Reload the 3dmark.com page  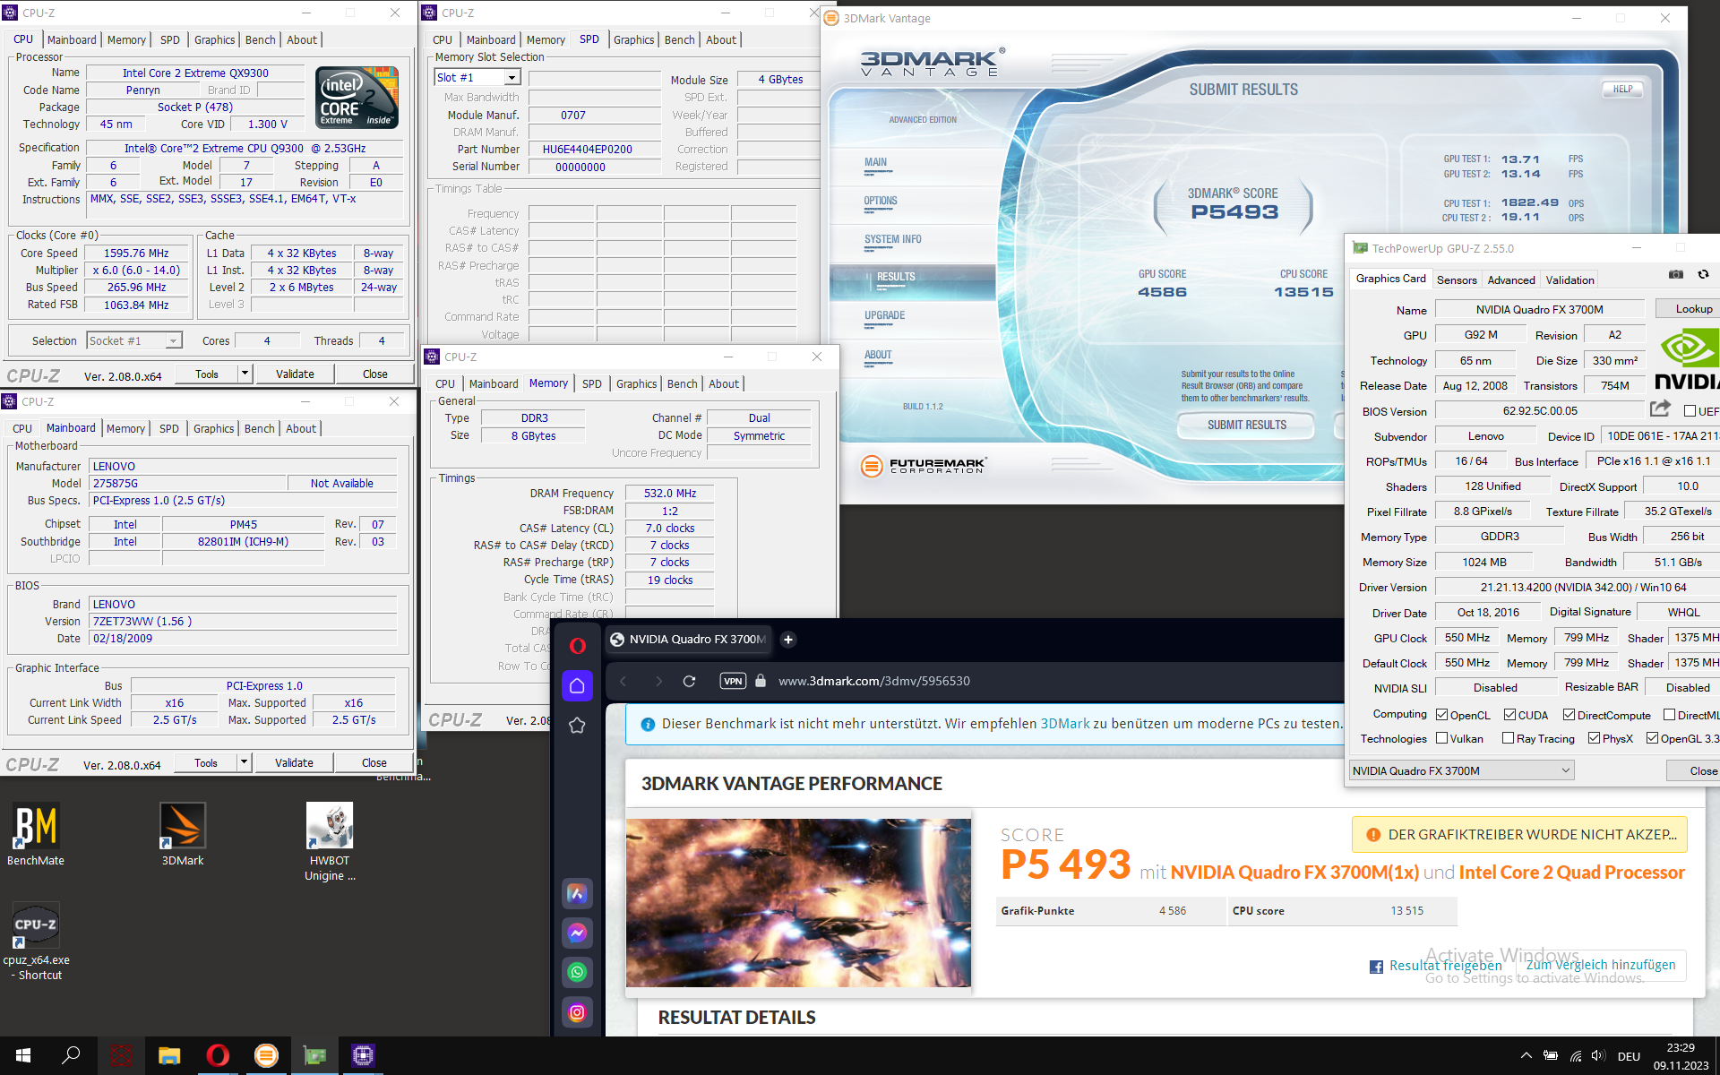[x=689, y=681]
